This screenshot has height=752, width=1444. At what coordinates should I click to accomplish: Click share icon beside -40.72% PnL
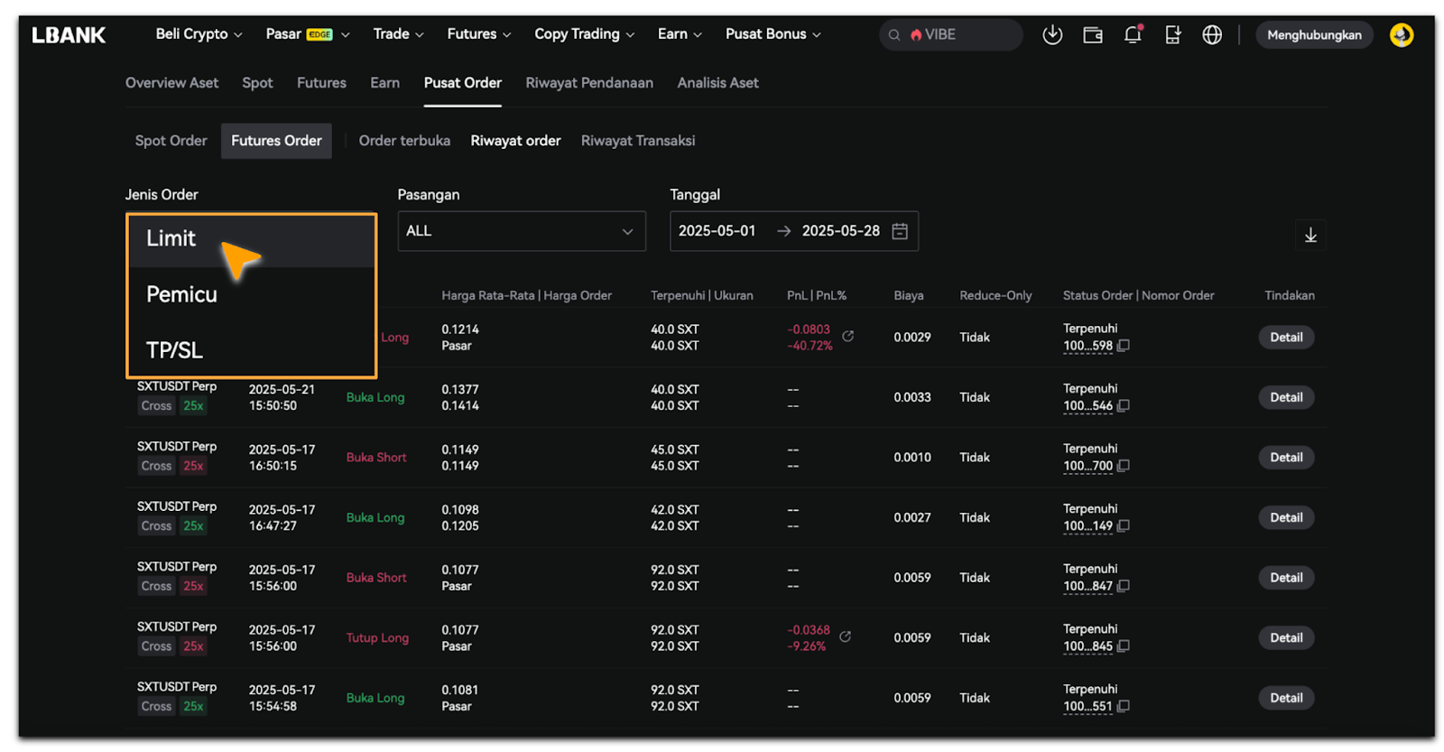click(847, 337)
